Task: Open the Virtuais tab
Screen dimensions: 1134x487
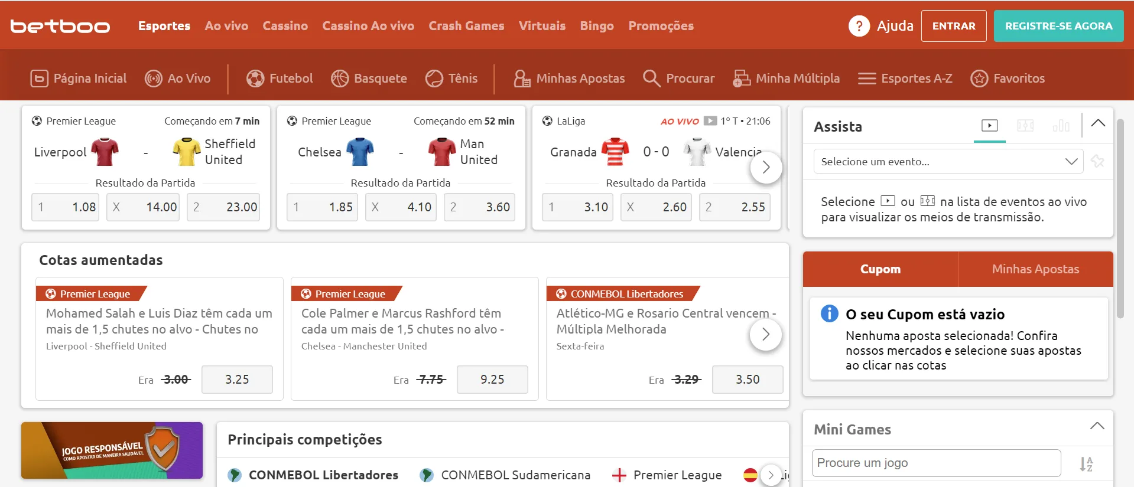Action: click(x=542, y=26)
